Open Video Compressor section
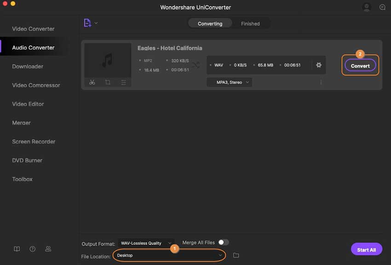The height and width of the screenshot is (265, 391). pos(36,85)
